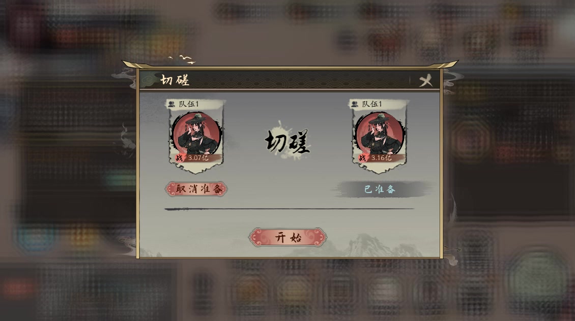575x321 pixels.
Task: Click the right 队伍1 team label
Action: (372, 104)
